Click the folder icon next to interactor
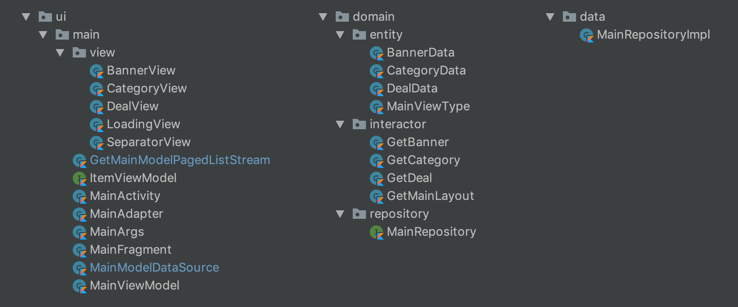The height and width of the screenshot is (307, 738). pos(359,124)
